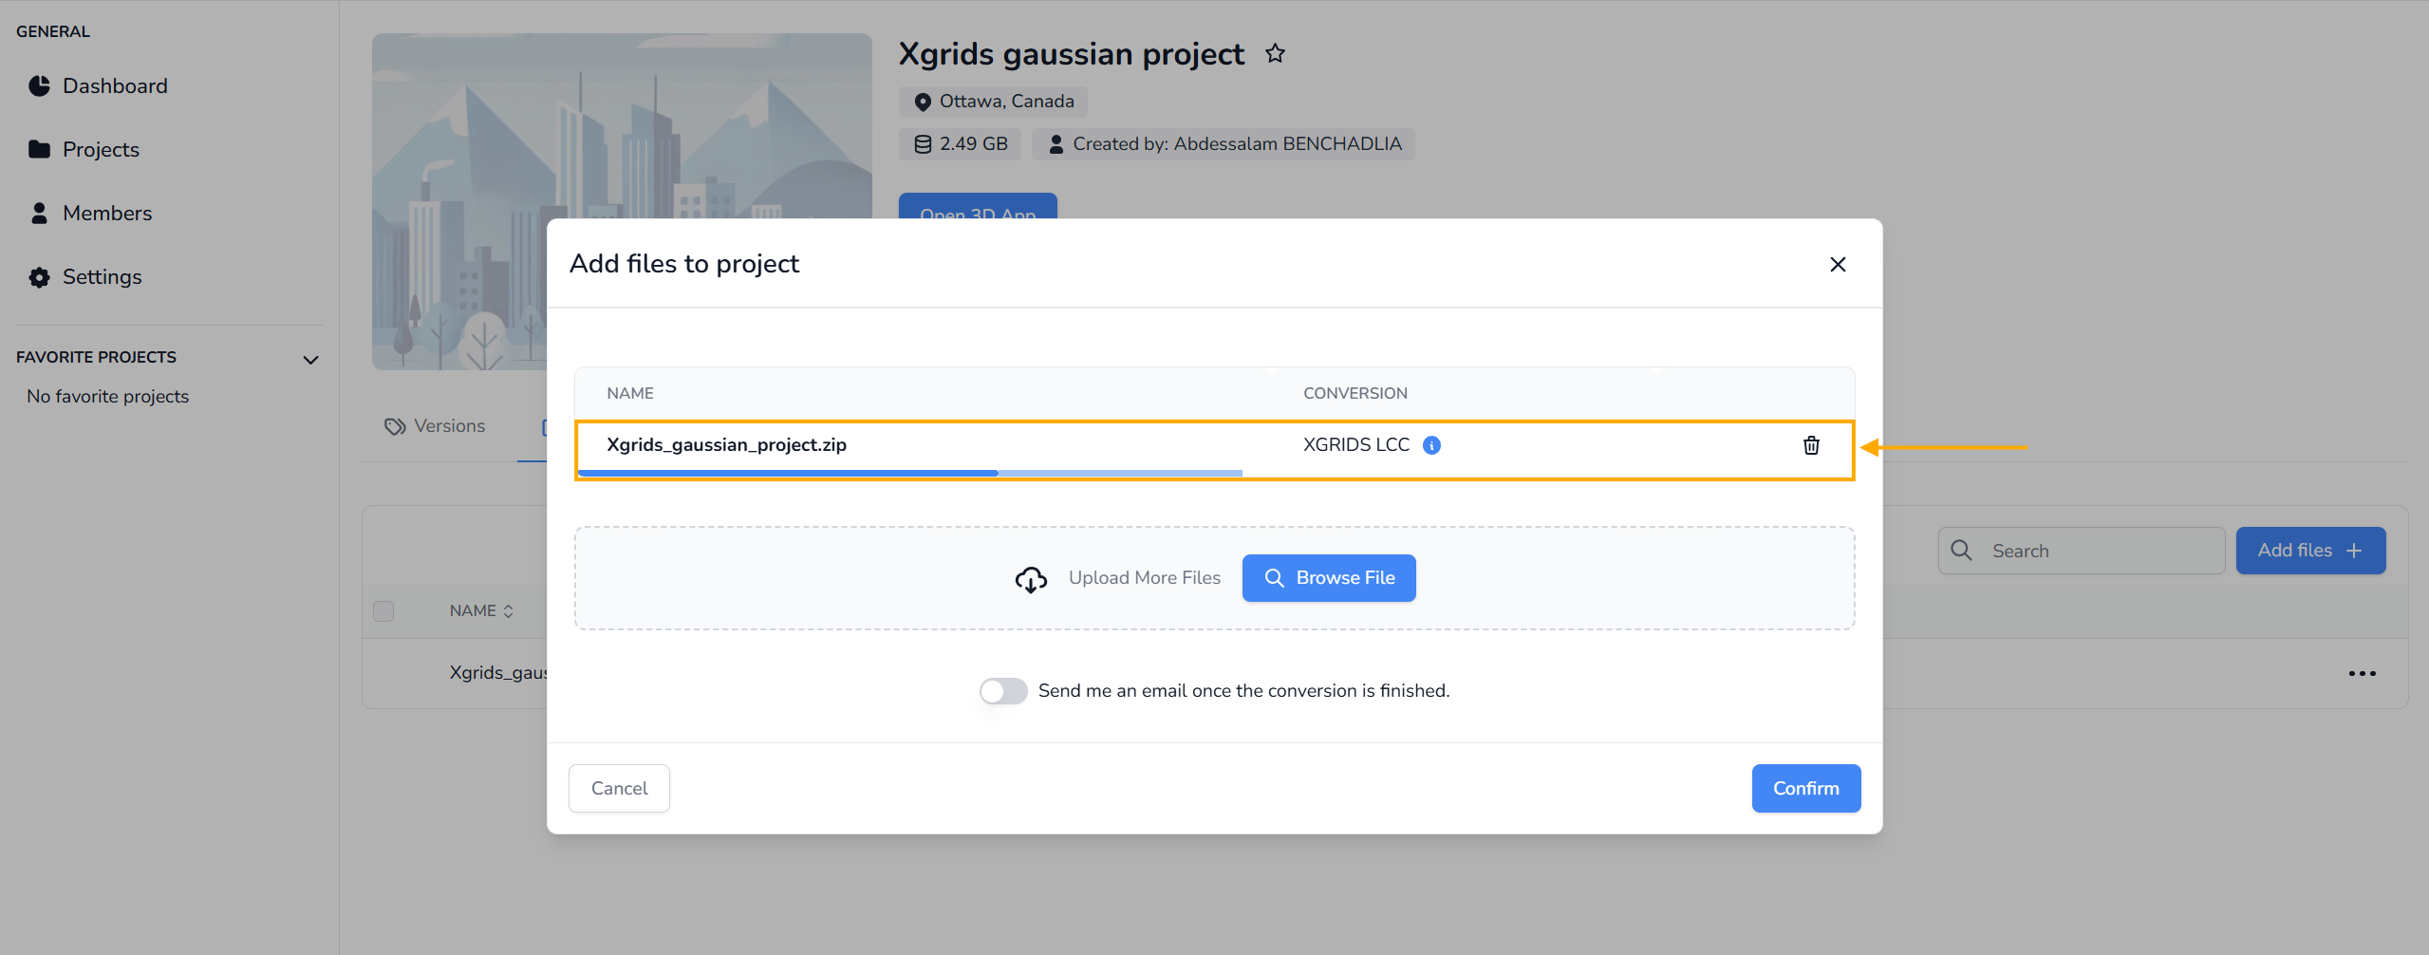Switch to the Versions tab
Screen dimensions: 2429x955
pyautogui.click(x=436, y=426)
